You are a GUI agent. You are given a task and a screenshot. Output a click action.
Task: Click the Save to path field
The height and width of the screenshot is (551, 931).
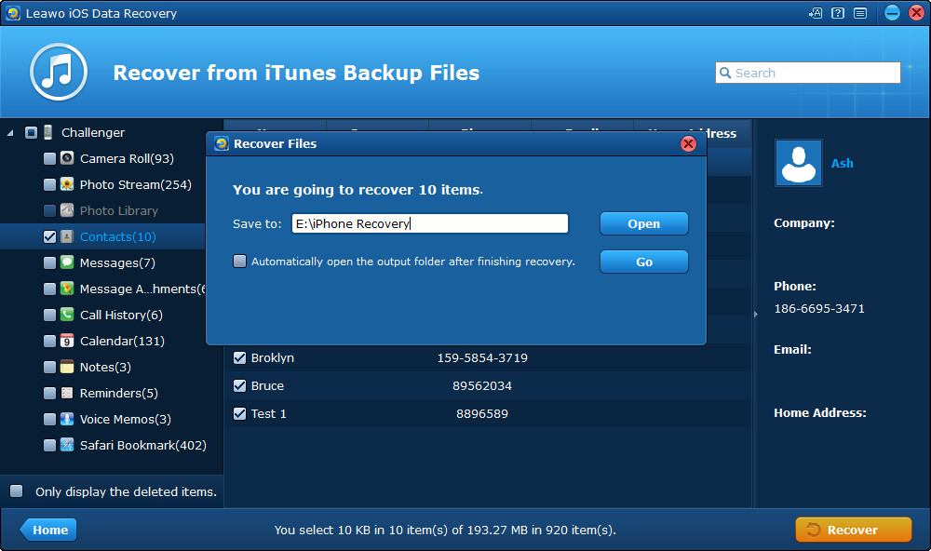tap(430, 223)
